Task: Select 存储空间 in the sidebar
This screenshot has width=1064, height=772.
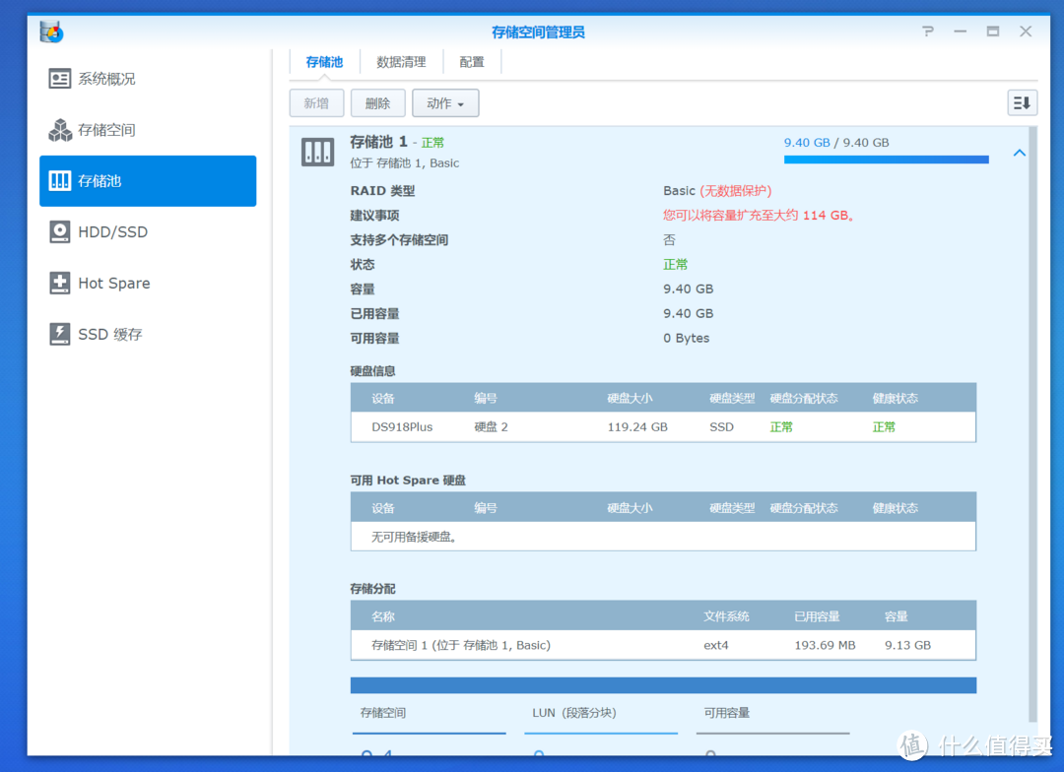Action: (148, 130)
